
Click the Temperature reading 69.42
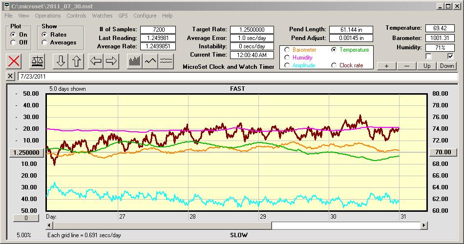point(440,28)
